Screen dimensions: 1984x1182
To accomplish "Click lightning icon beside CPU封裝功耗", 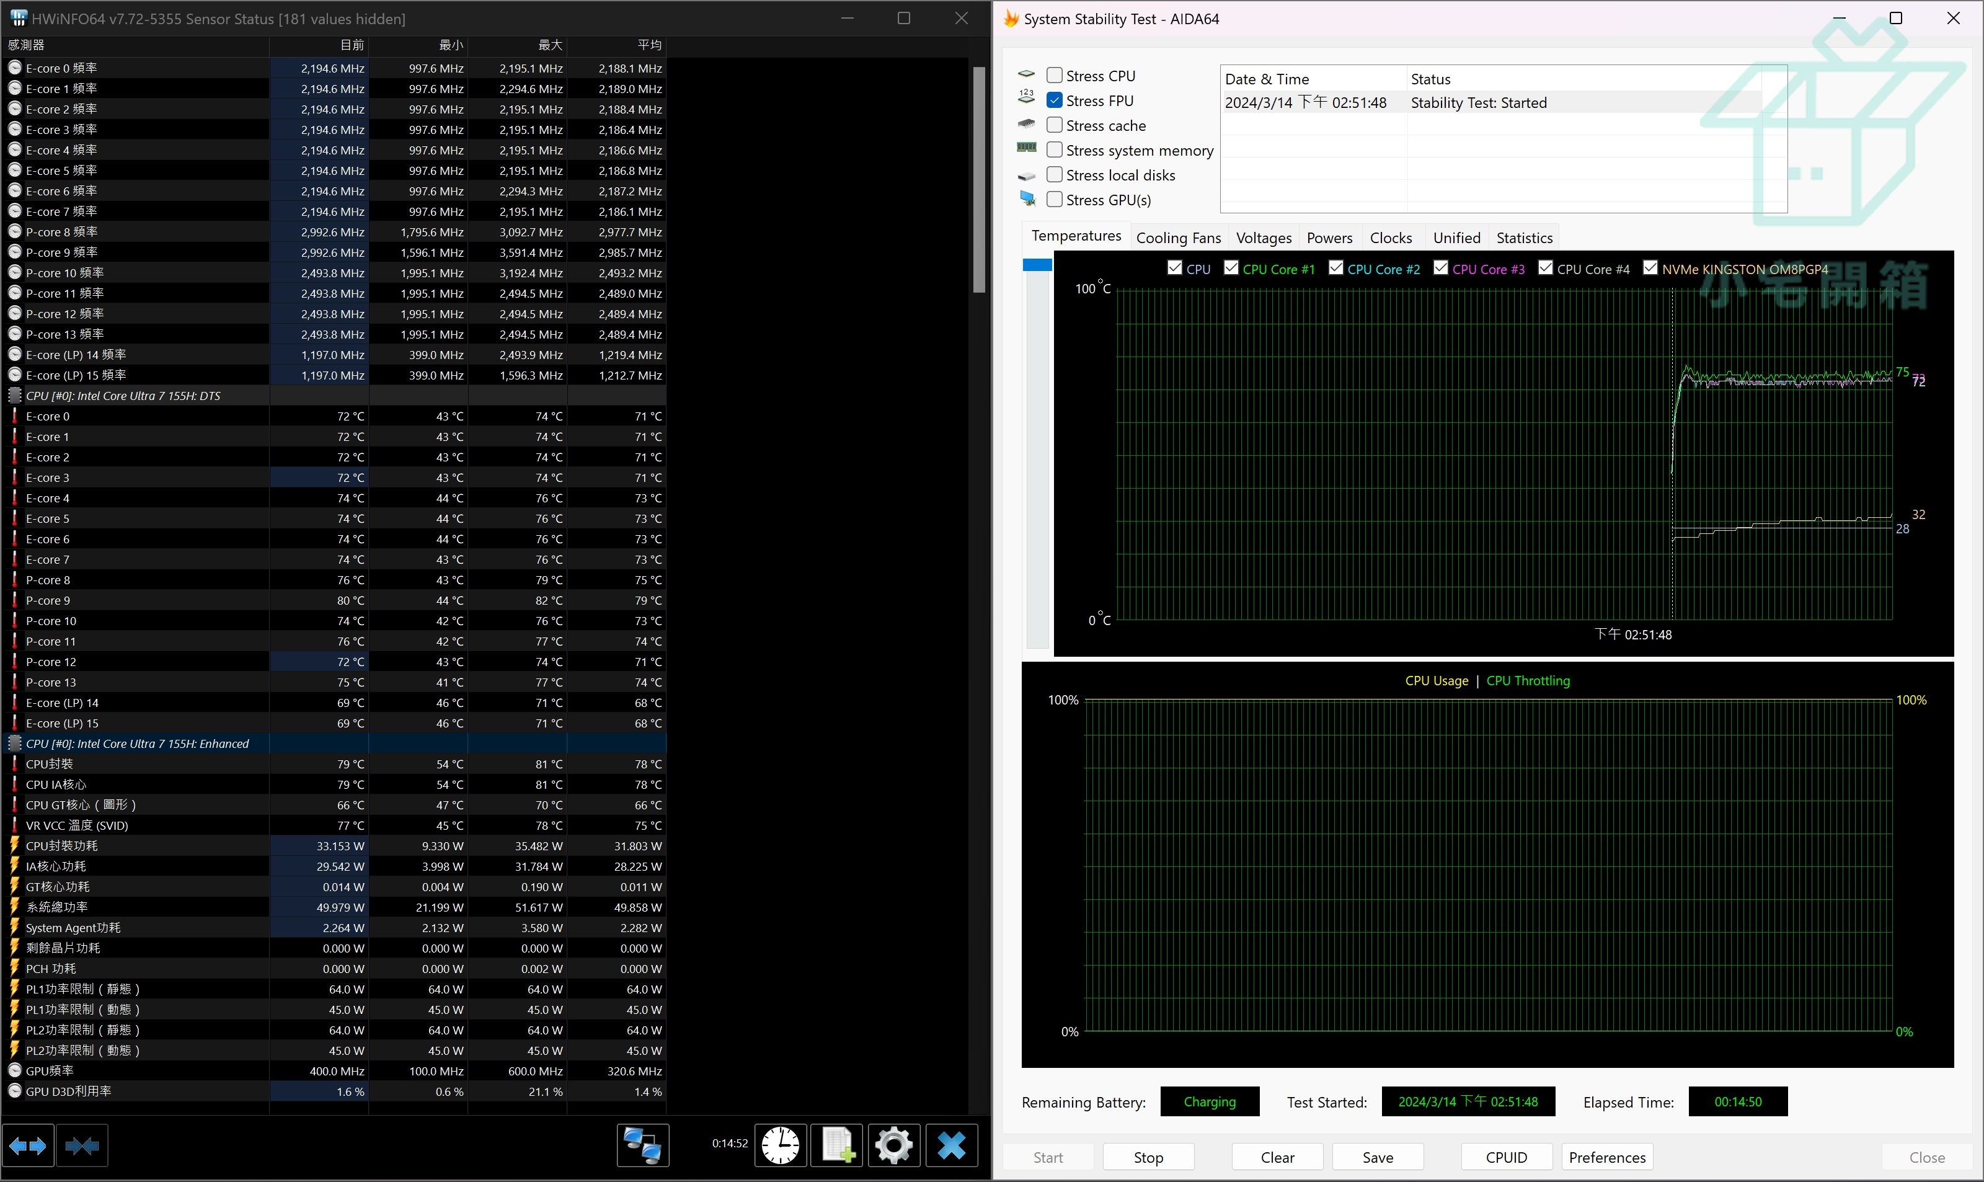I will point(14,845).
